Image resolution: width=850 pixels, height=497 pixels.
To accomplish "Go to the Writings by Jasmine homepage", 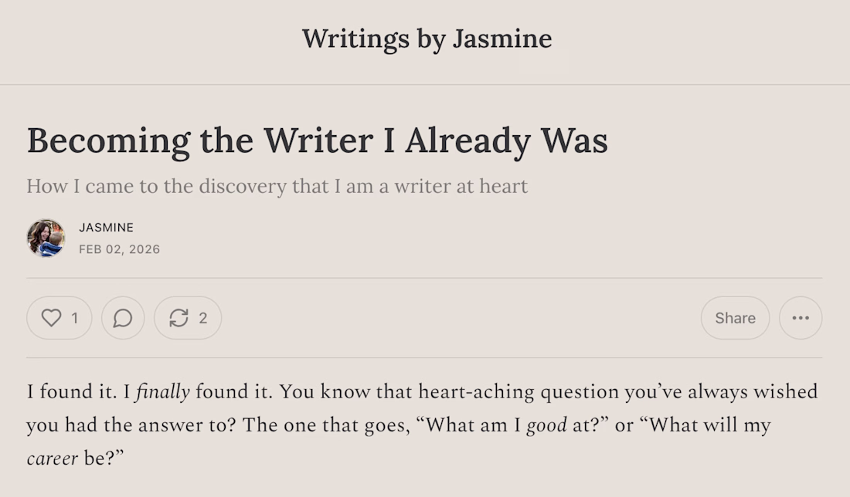I will [427, 39].
